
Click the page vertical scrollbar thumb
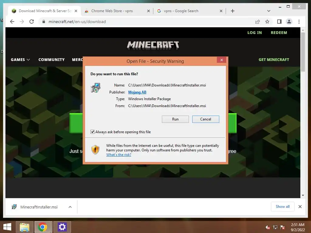coord(303,52)
